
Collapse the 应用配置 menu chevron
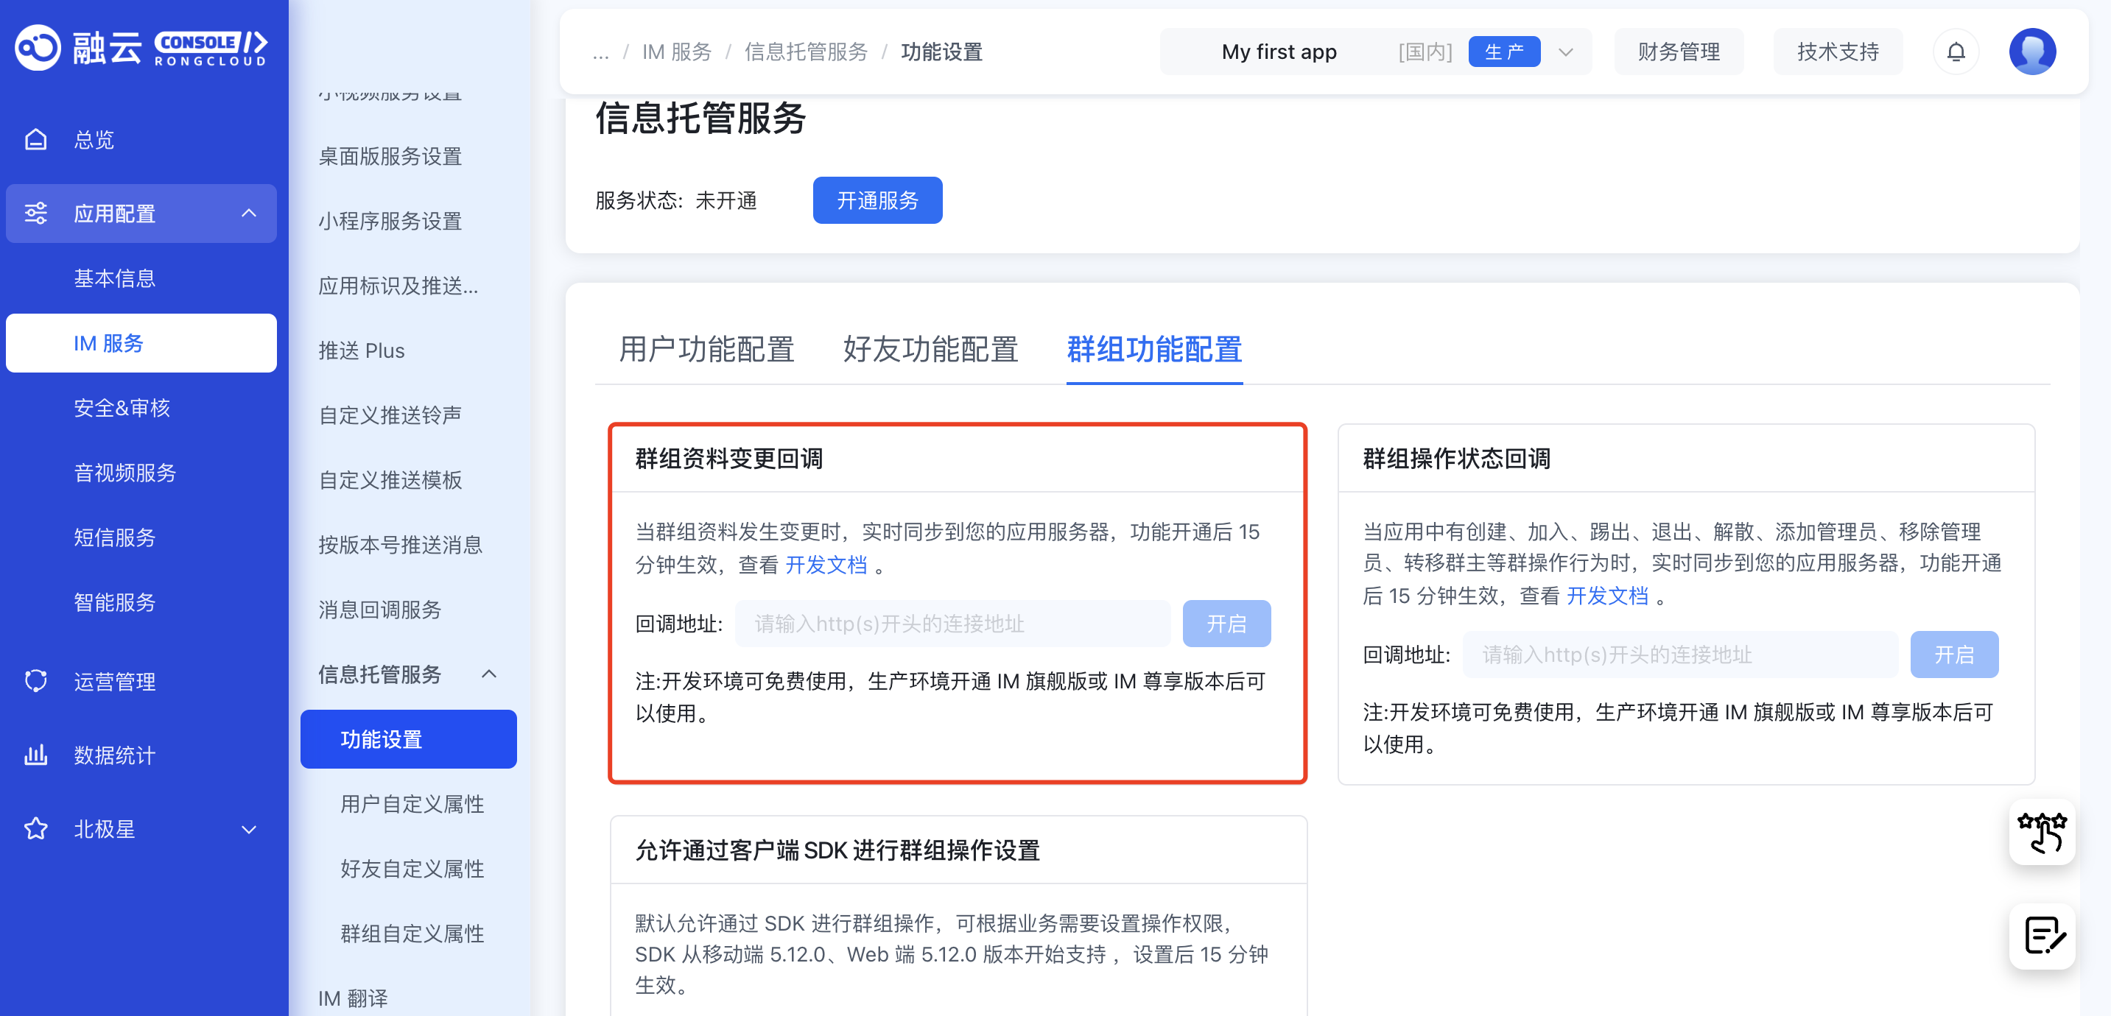point(249,213)
